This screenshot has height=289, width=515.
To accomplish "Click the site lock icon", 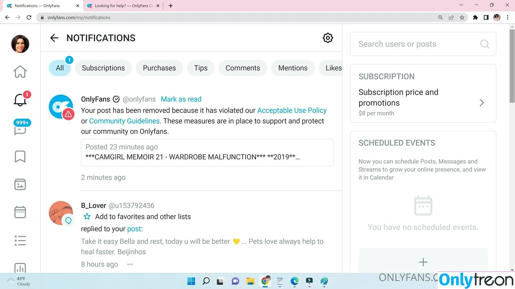I will (x=42, y=17).
